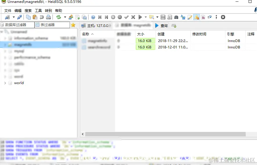Open the 文件 menu
Screen dimensions: 257x165
coord(8,11)
